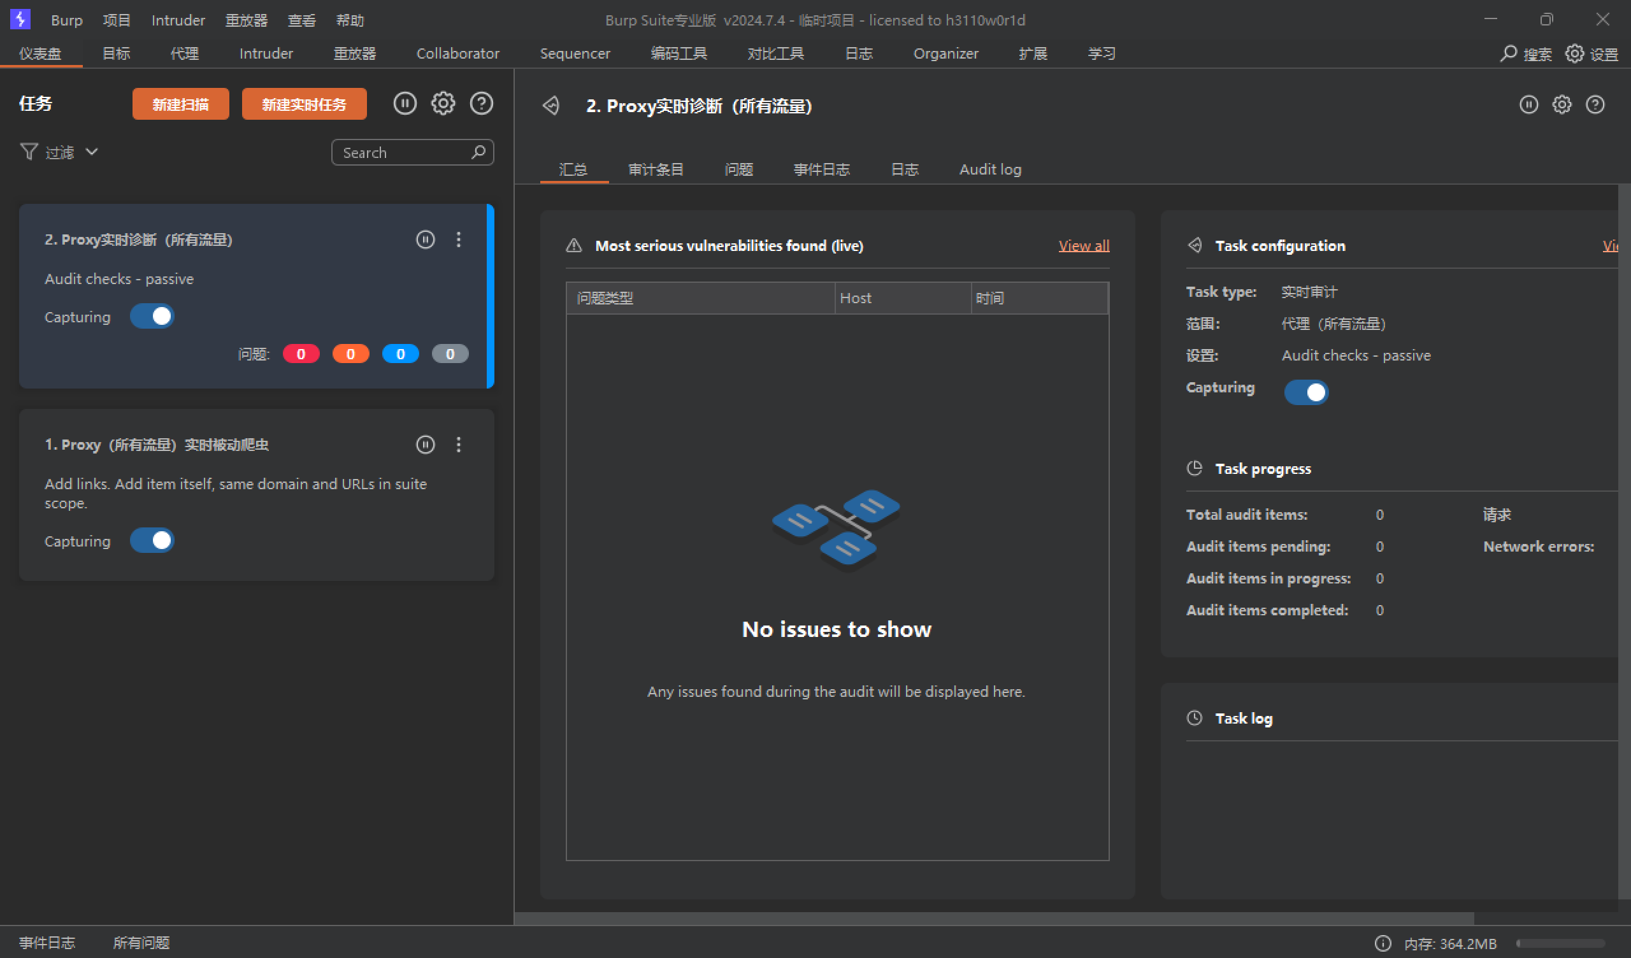The image size is (1631, 958).
Task: Click the three-dot menu icon on task 1
Action: click(x=459, y=443)
